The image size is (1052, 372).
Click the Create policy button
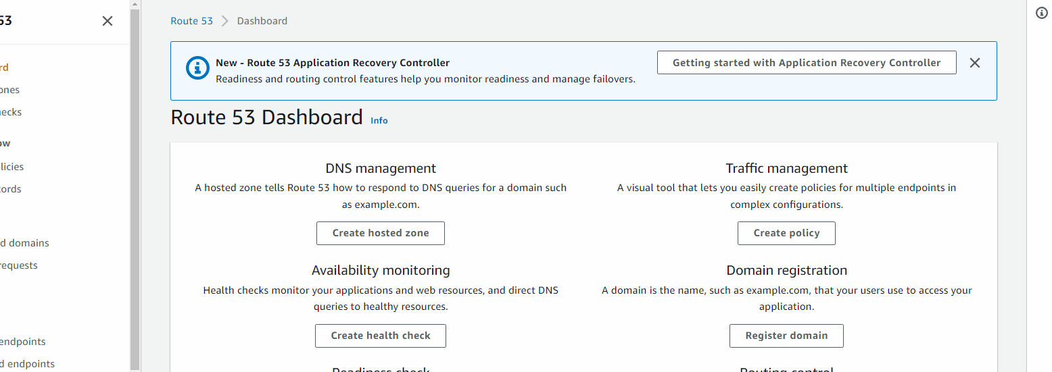pos(786,233)
